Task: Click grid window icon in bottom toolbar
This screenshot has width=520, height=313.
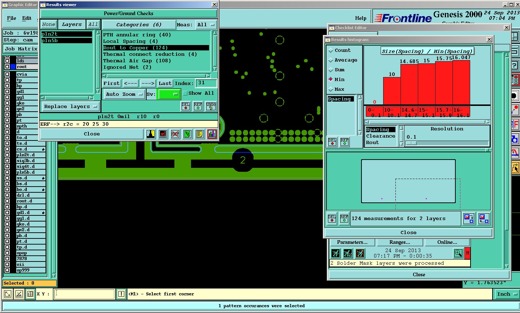Action: pyautogui.click(x=30, y=294)
